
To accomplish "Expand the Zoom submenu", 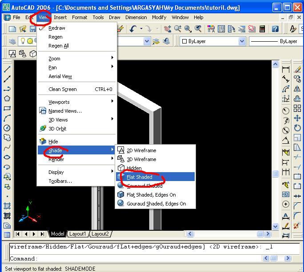I will tap(77, 59).
